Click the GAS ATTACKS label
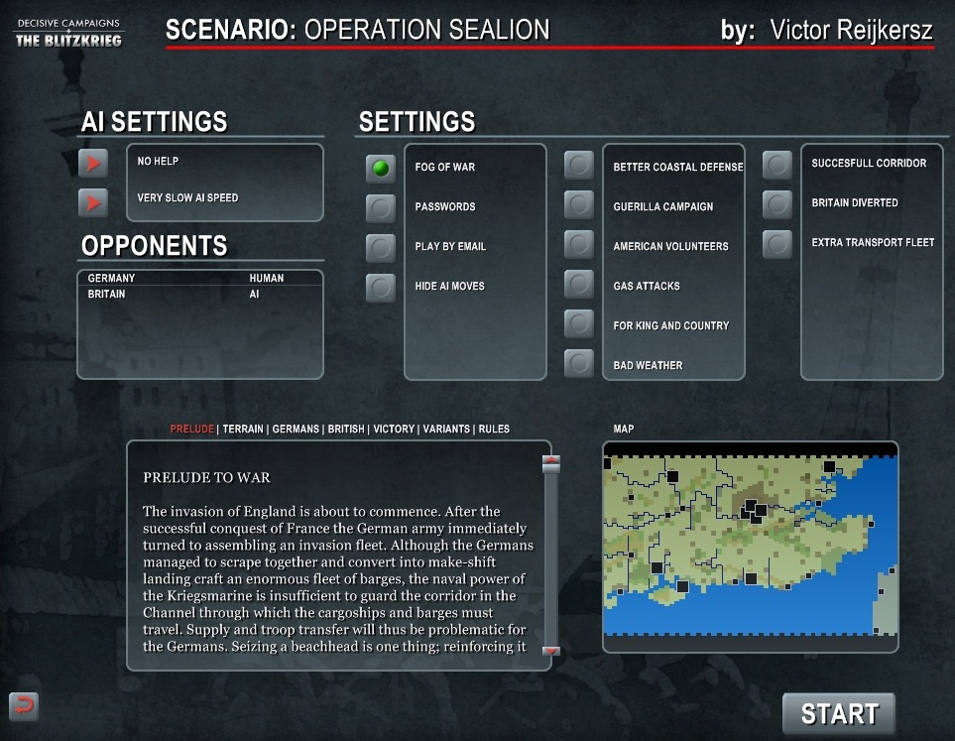Screen dimensions: 955x741 pyautogui.click(x=647, y=286)
